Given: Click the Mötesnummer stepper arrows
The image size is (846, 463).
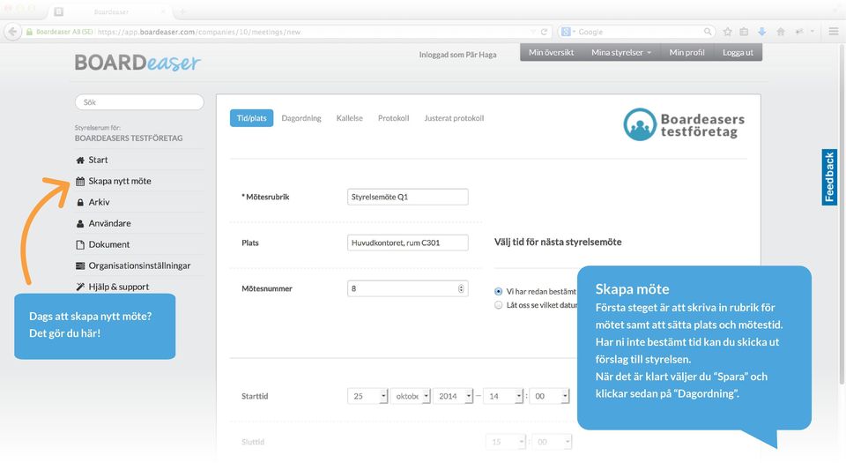Looking at the screenshot, I should (x=461, y=288).
